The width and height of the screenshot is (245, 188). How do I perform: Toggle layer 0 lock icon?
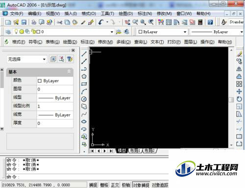point(33,31)
